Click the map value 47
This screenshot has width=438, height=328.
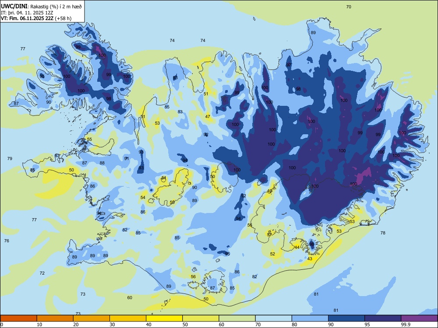[x=208, y=117]
